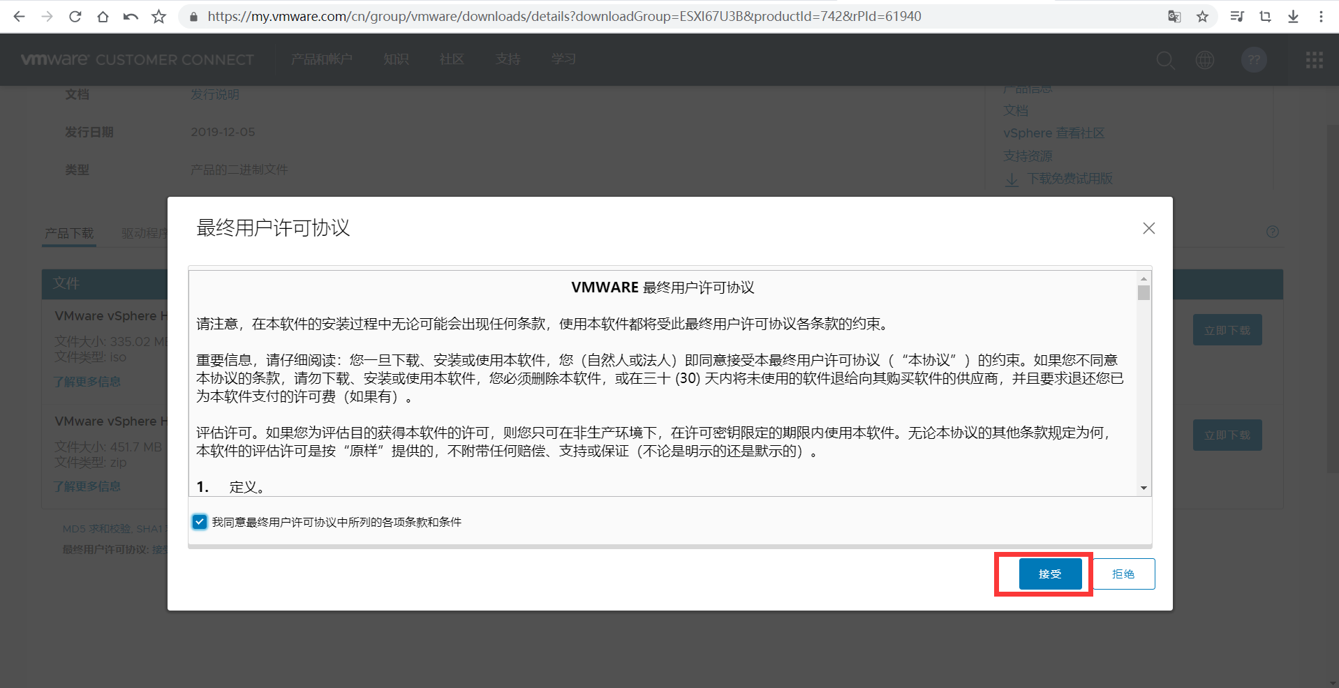This screenshot has width=1339, height=688.
Task: Click the 发行日期 value 2019-12-05
Action: click(x=223, y=132)
